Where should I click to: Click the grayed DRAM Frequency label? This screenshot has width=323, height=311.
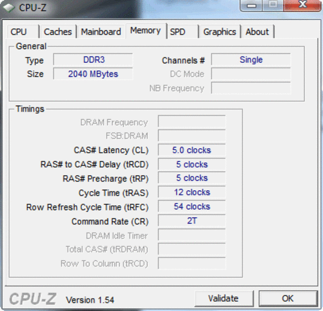114,122
